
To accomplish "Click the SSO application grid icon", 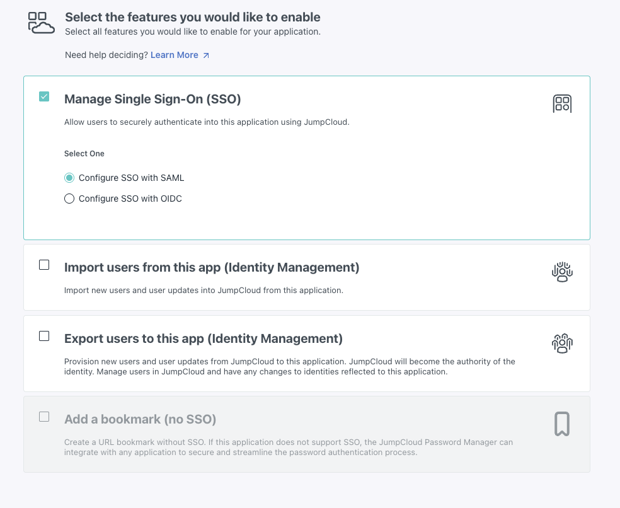I will click(561, 103).
